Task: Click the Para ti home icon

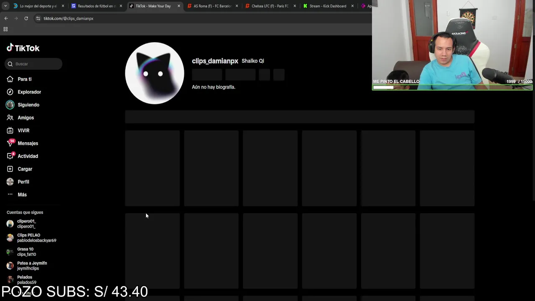Action: pos(10,79)
